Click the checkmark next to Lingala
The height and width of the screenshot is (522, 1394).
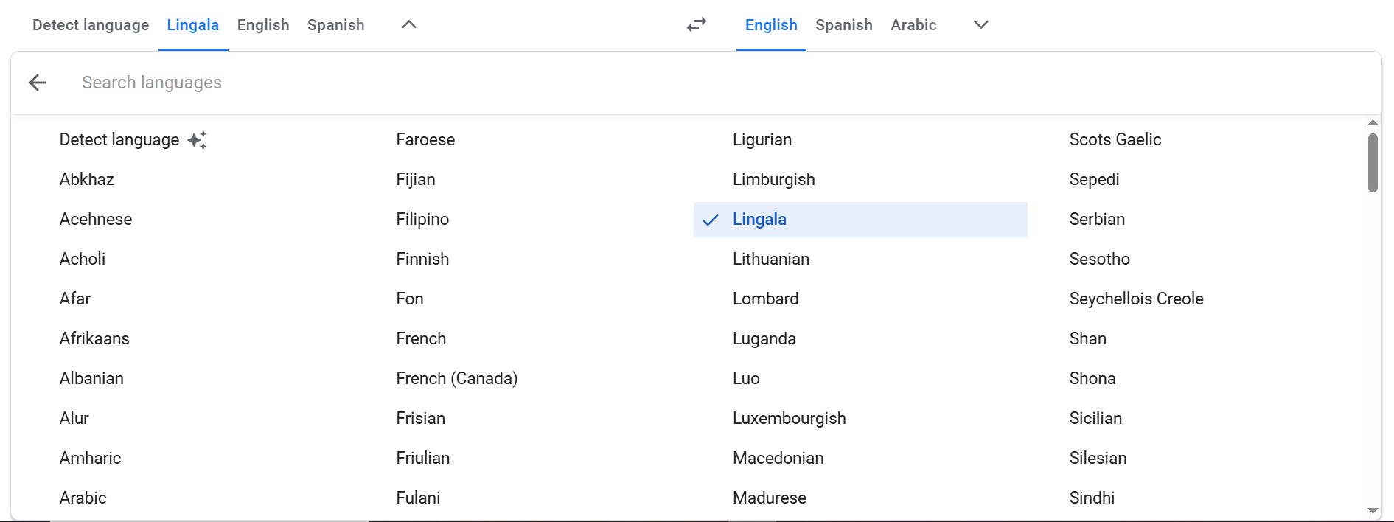(711, 220)
